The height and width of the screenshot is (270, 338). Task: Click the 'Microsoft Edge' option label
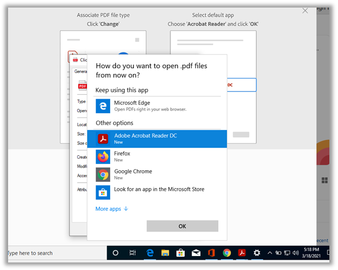132,102
